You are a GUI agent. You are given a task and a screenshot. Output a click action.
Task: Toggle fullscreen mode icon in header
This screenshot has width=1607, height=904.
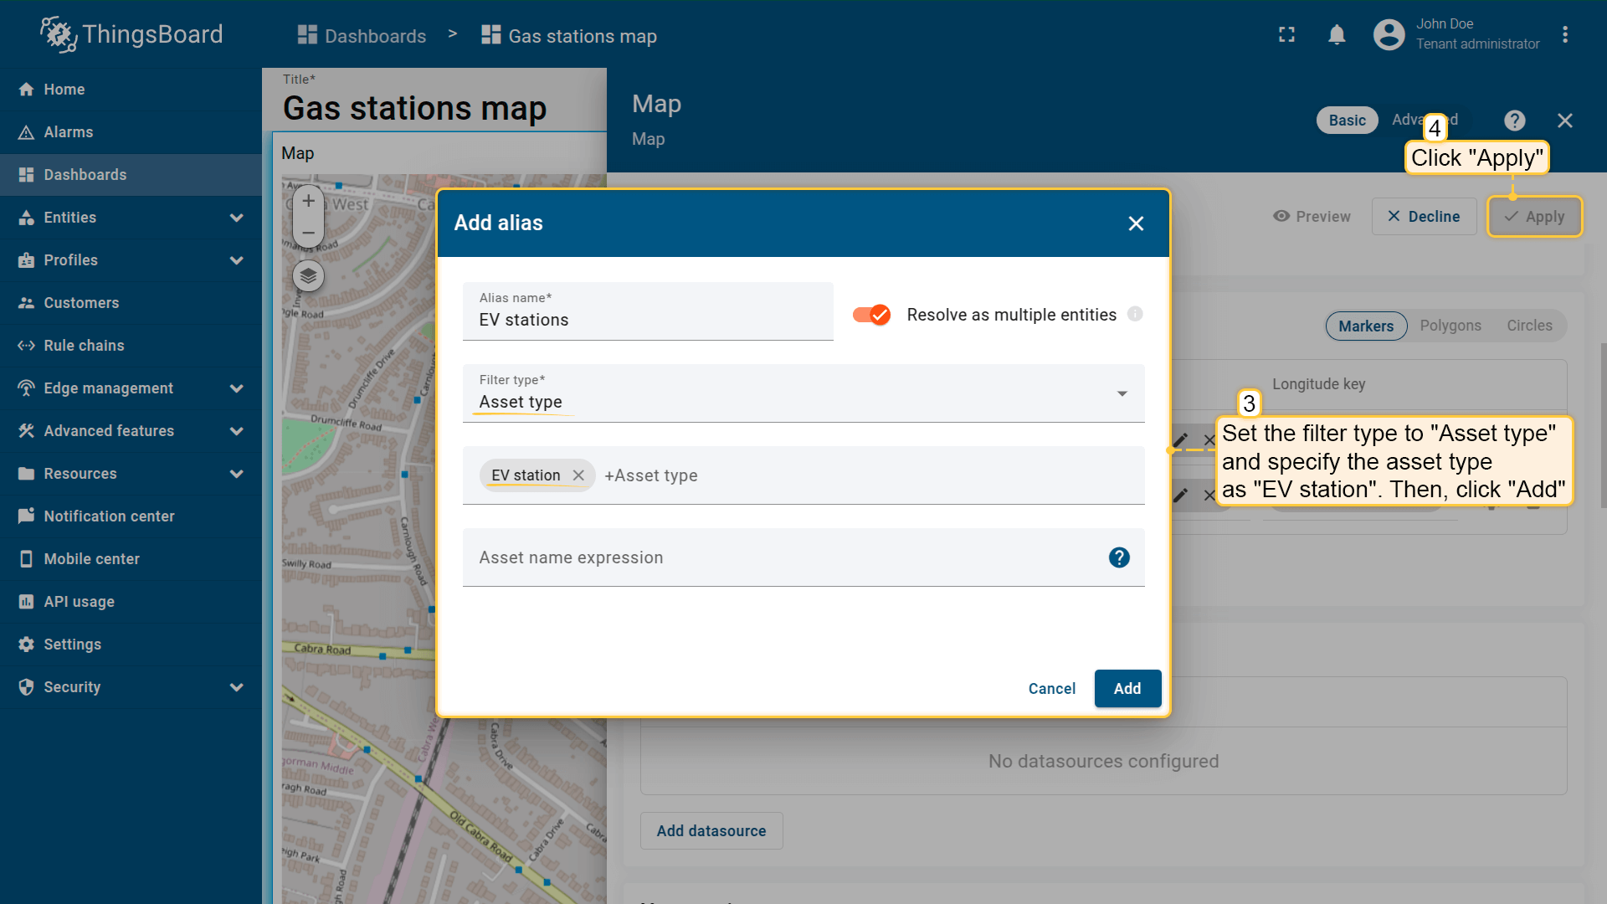pyautogui.click(x=1286, y=35)
